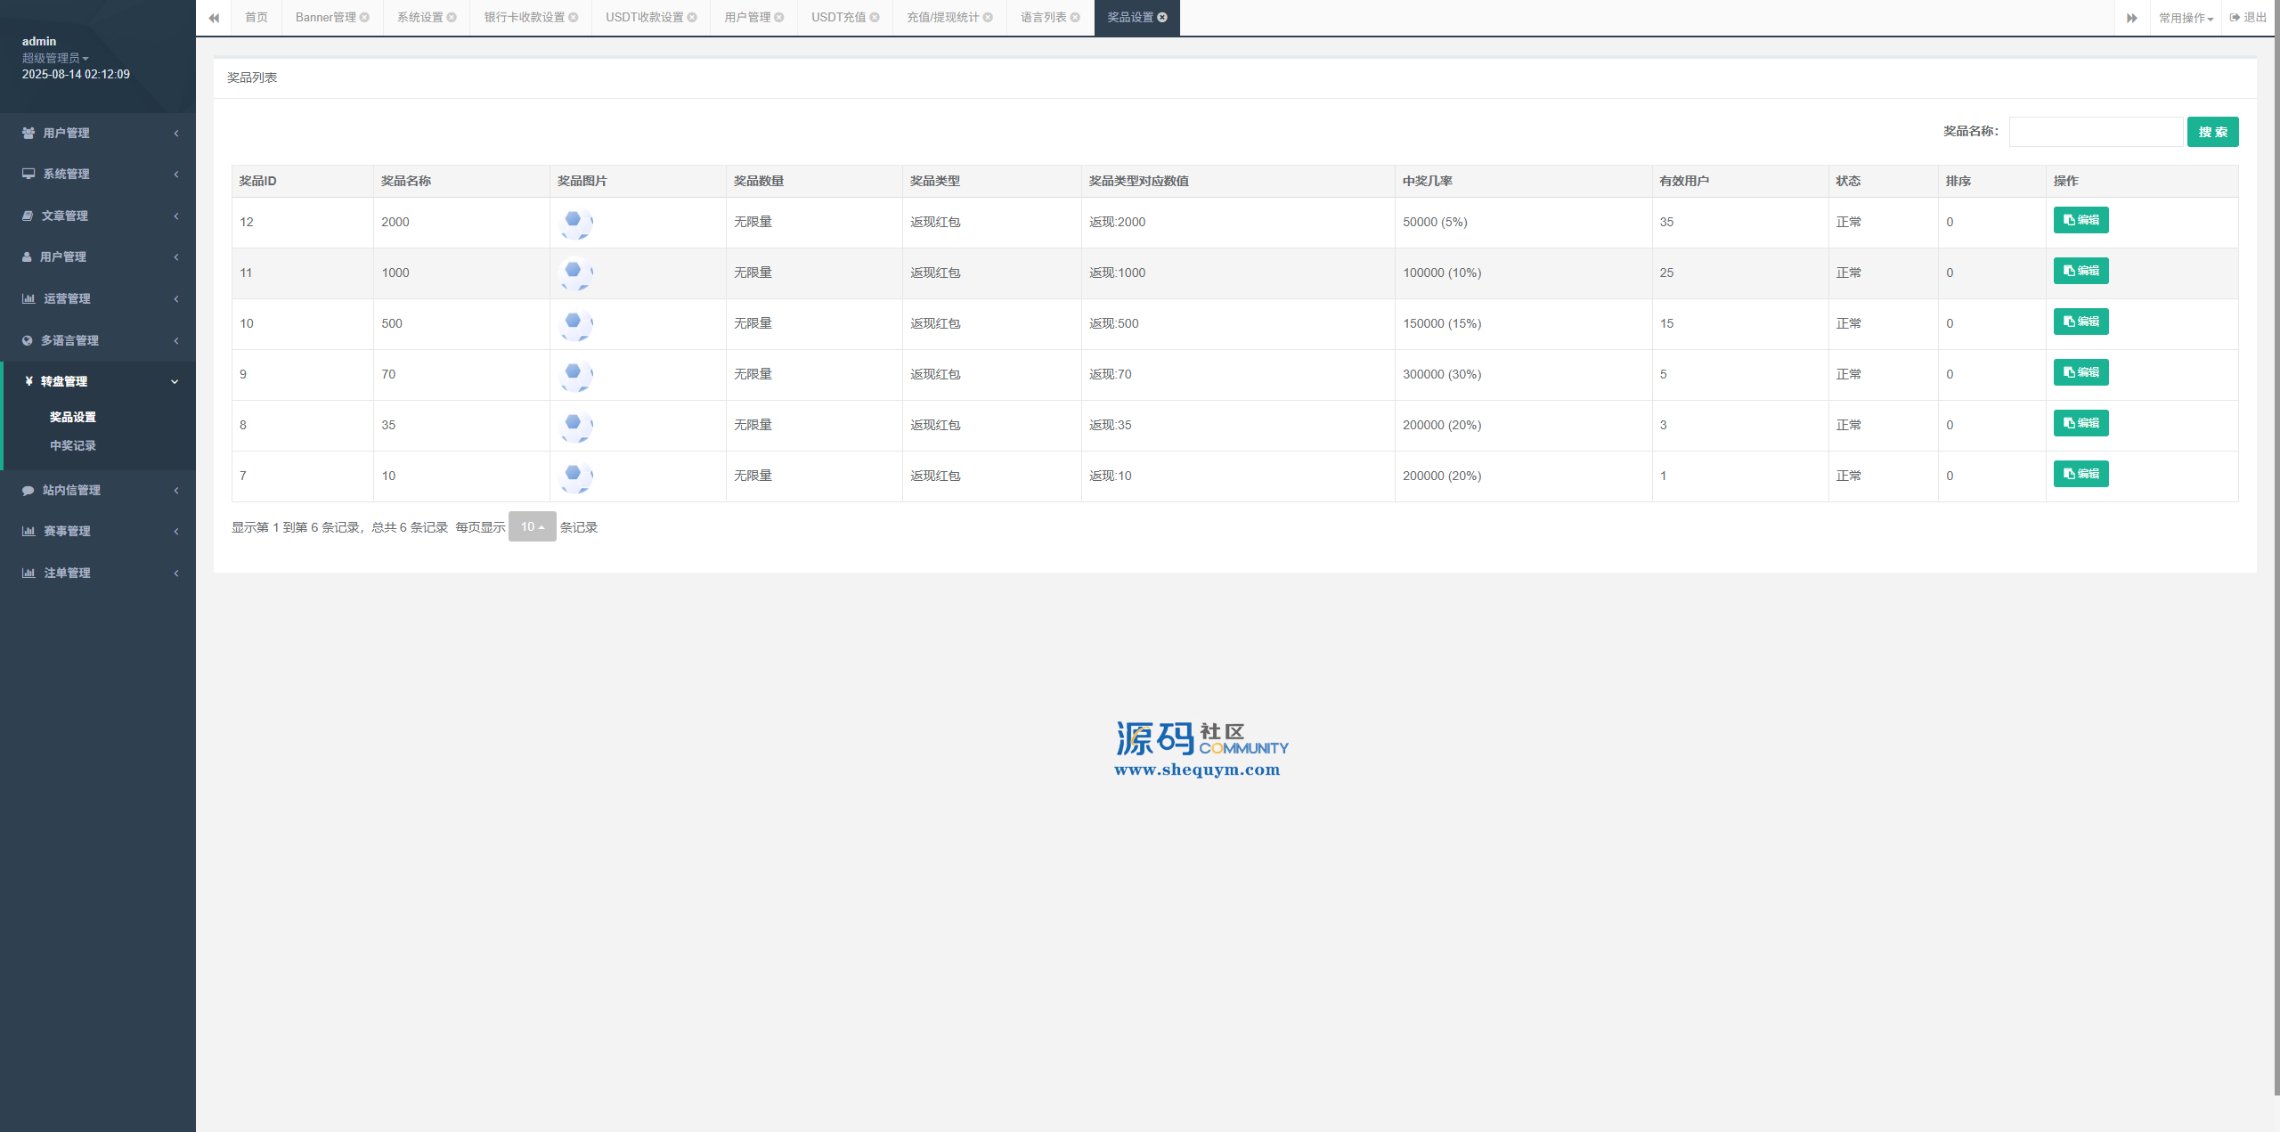Expand the 超级管理员 role dropdown
Screen dimensions: 2280x1132
coord(55,58)
